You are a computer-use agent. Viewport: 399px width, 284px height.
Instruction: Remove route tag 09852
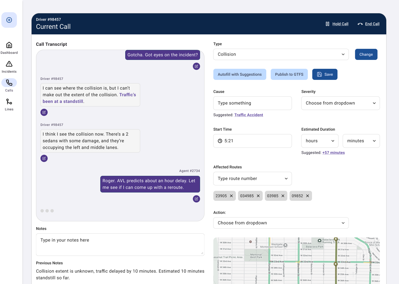click(x=308, y=196)
